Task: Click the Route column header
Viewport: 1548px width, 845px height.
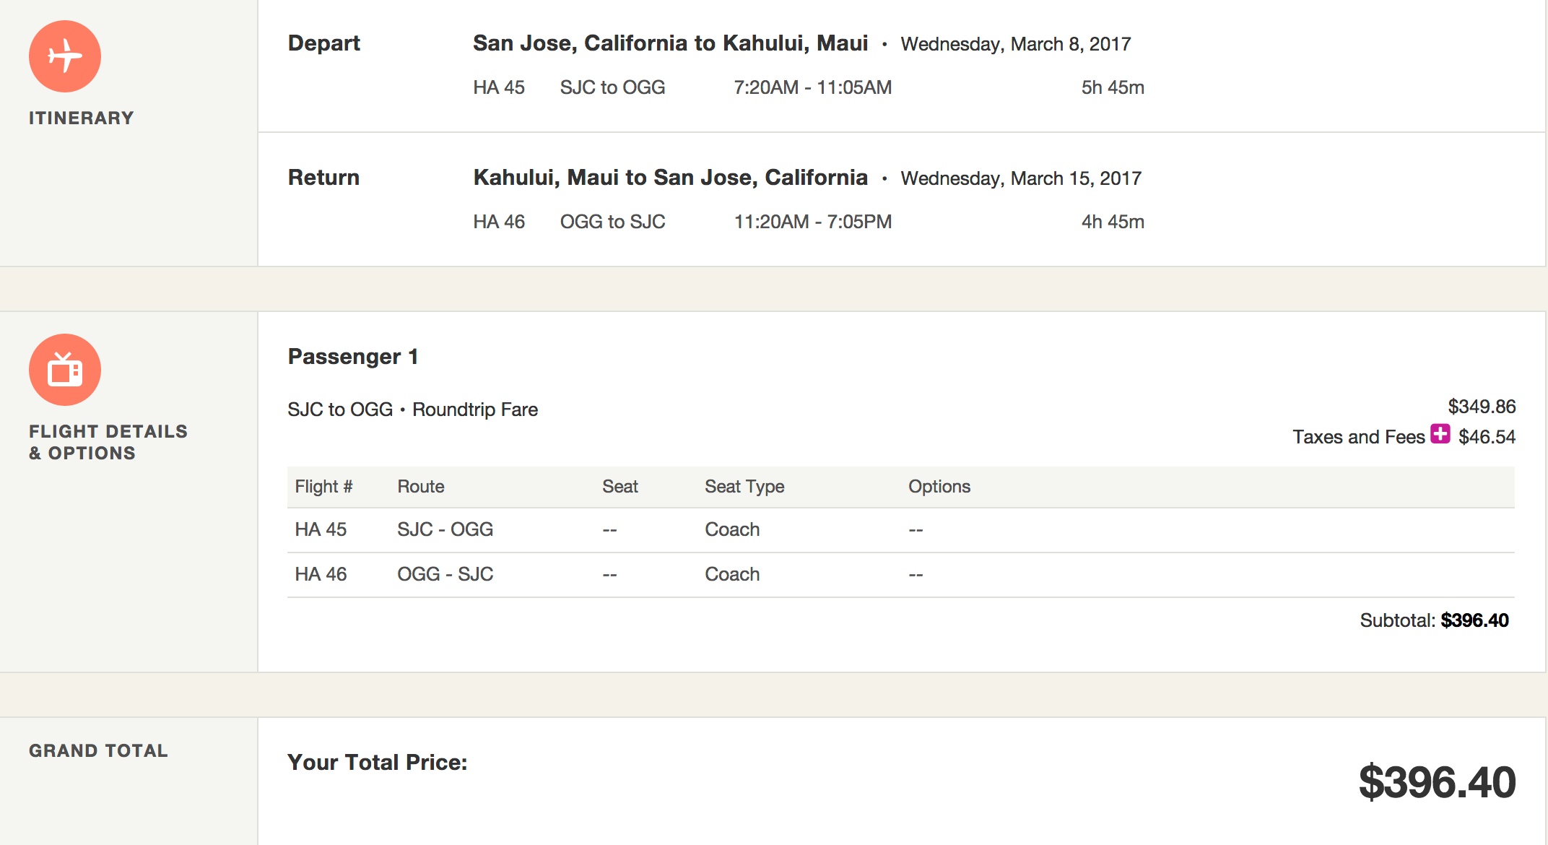Action: [x=421, y=487]
